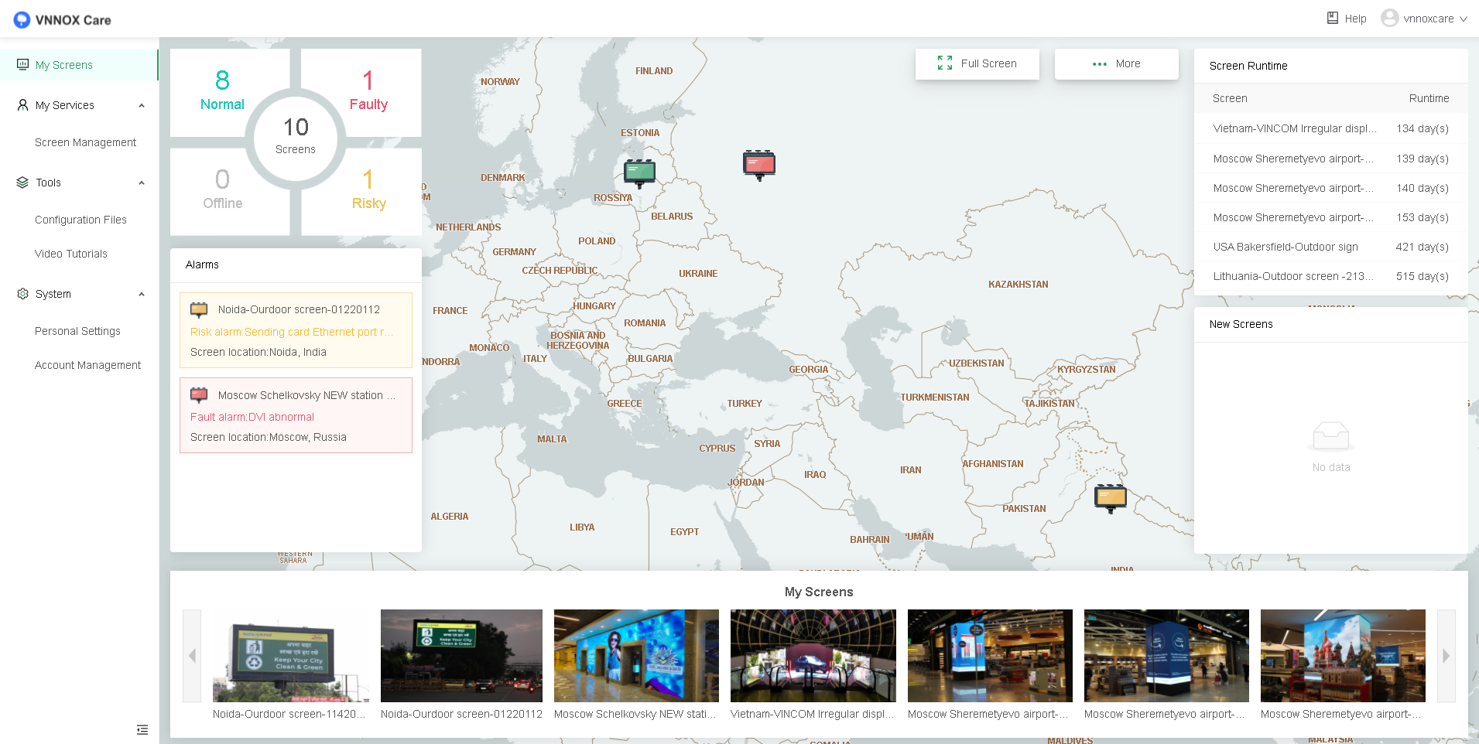Collapse the My Services section
This screenshot has width=1479, height=744.
[142, 106]
